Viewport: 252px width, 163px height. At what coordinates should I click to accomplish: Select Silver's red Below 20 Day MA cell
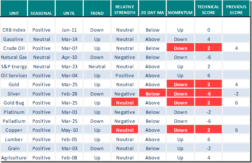point(152,94)
